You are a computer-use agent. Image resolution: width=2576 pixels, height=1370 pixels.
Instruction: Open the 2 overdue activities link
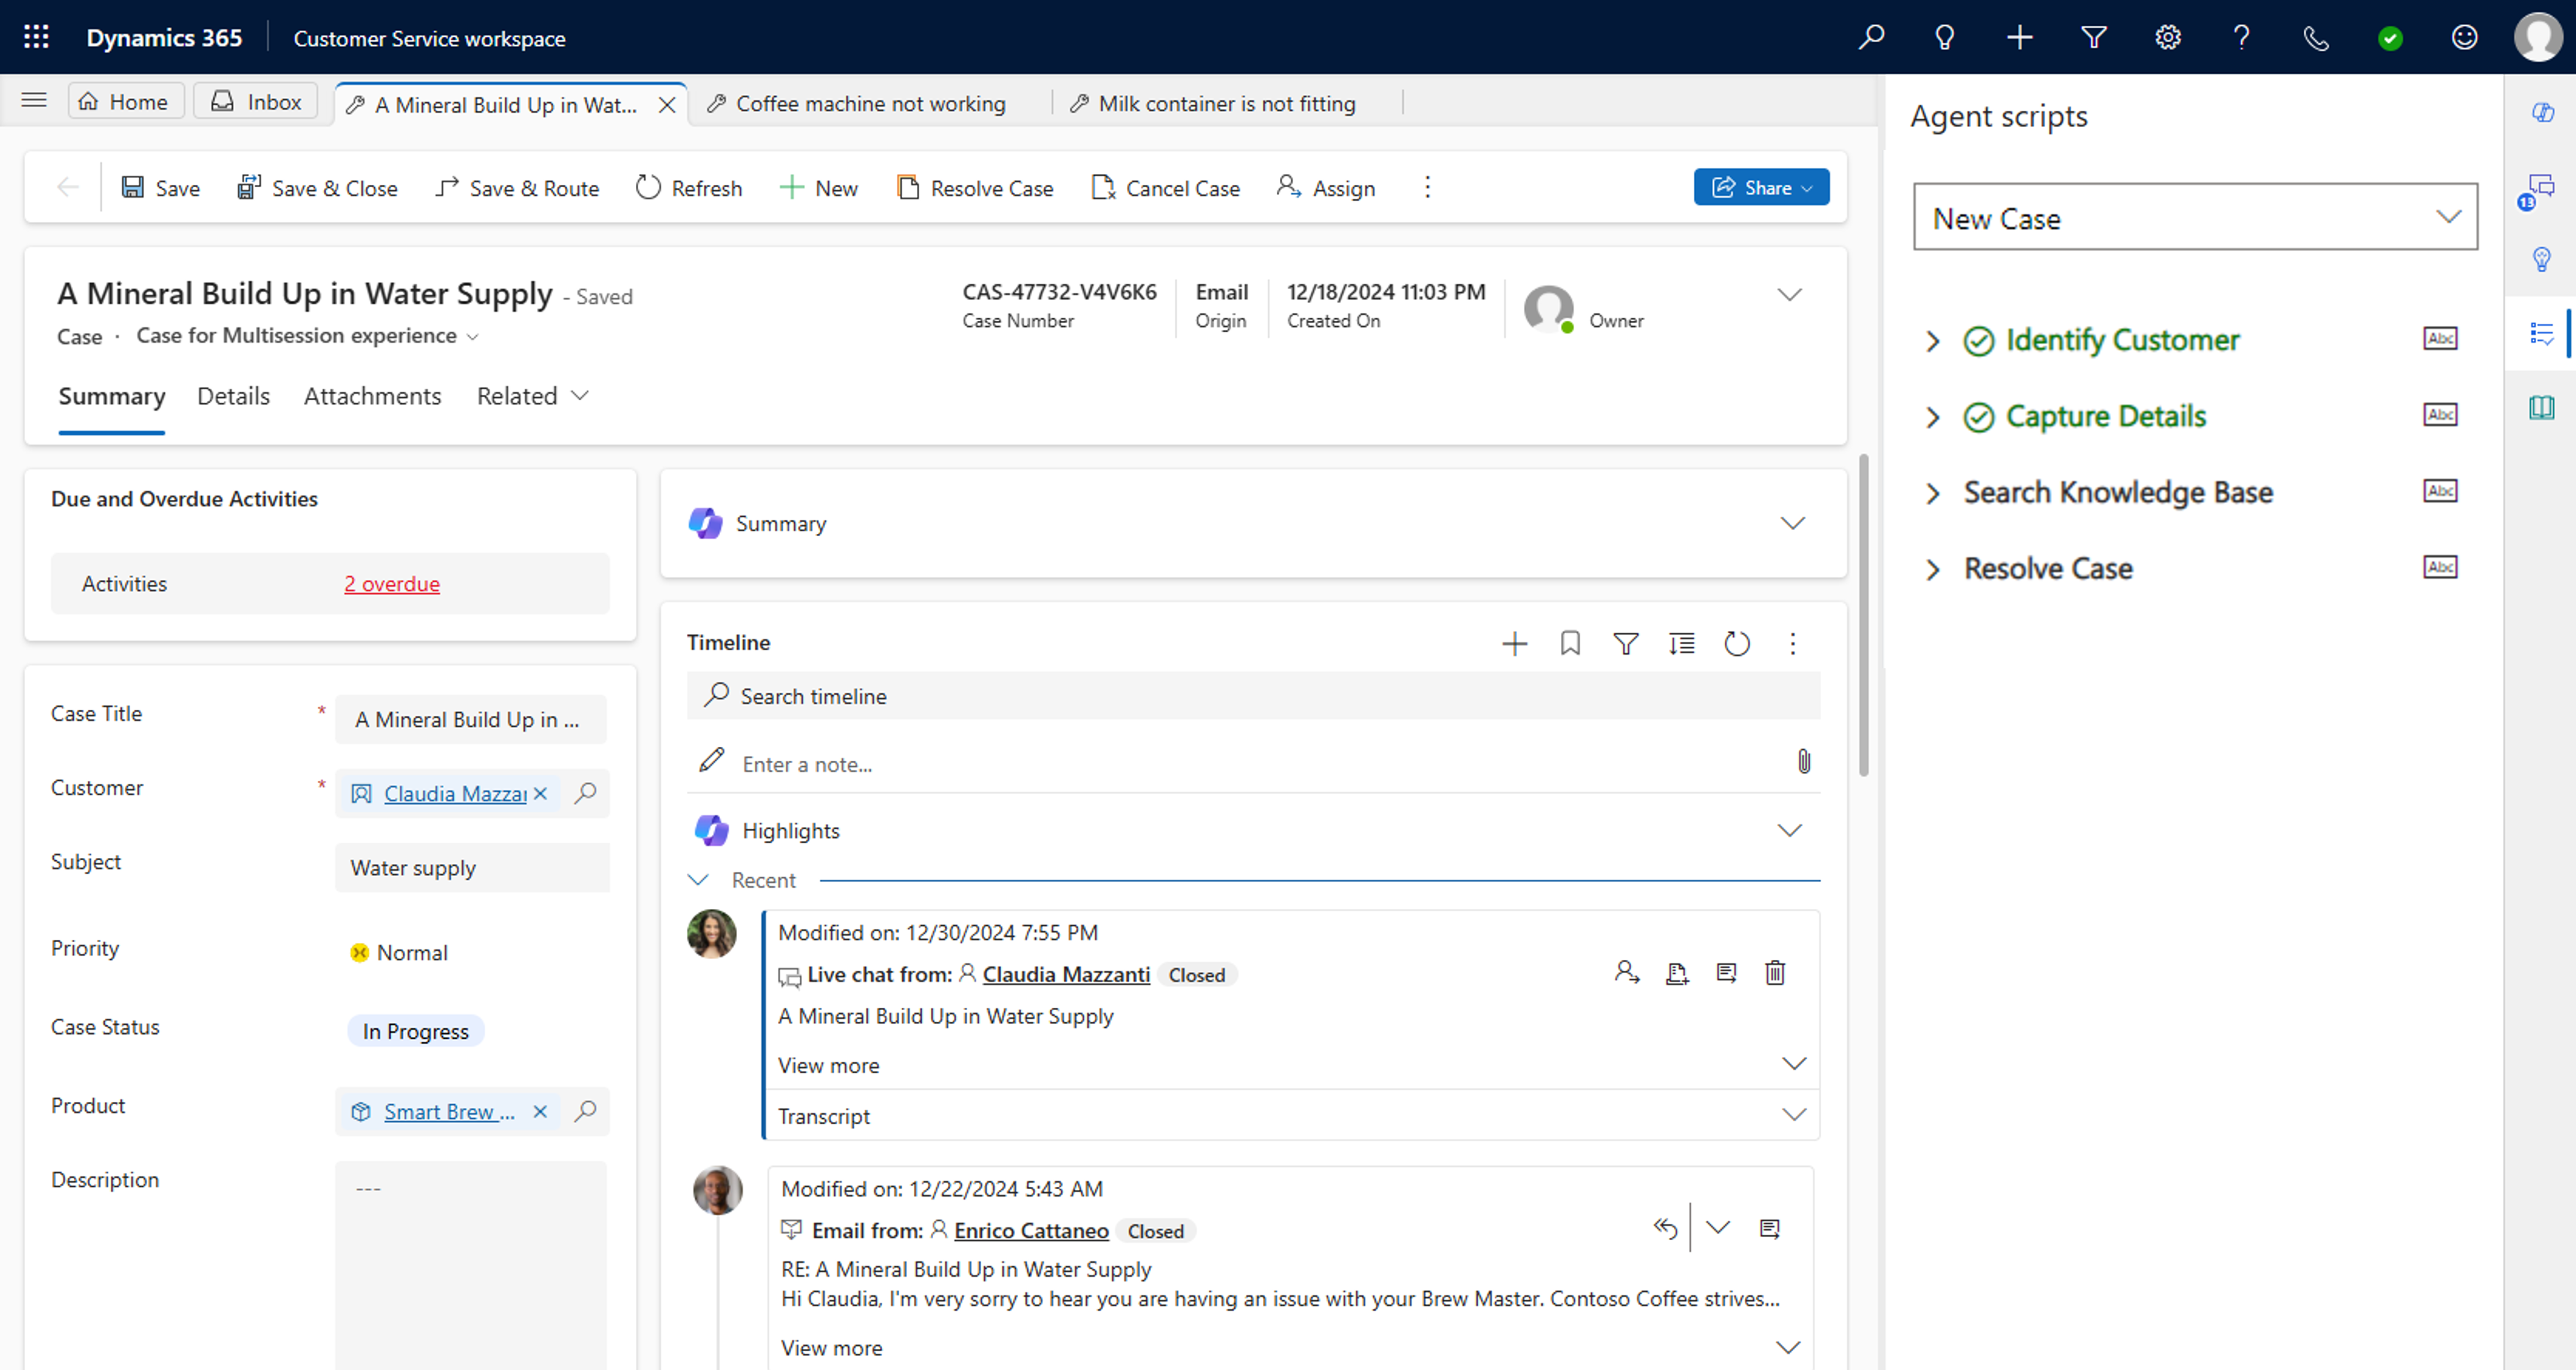392,583
